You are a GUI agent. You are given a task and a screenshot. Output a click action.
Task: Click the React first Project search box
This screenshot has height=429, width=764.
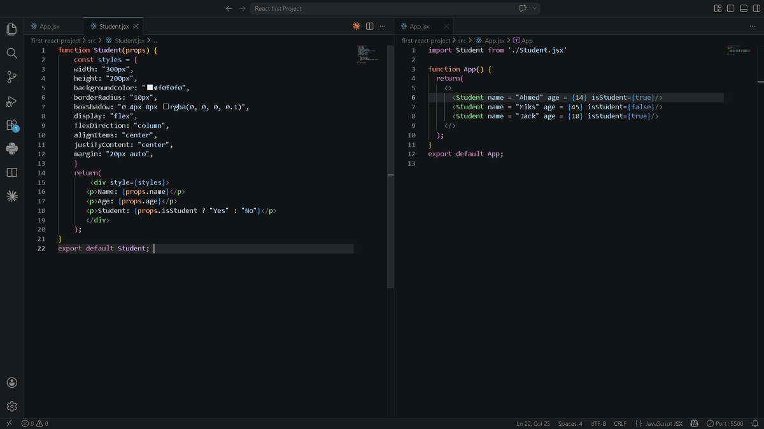point(395,8)
